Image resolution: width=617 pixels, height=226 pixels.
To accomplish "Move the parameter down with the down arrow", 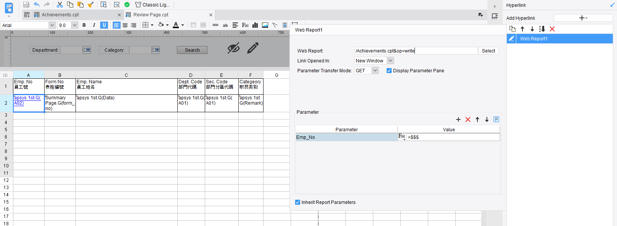I will 487,119.
